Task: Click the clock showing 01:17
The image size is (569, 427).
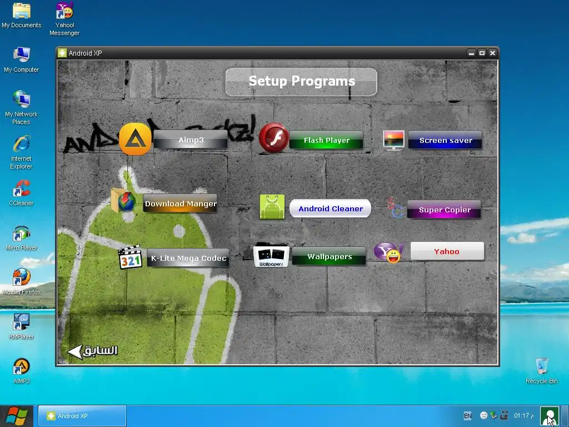Action: tap(523, 415)
